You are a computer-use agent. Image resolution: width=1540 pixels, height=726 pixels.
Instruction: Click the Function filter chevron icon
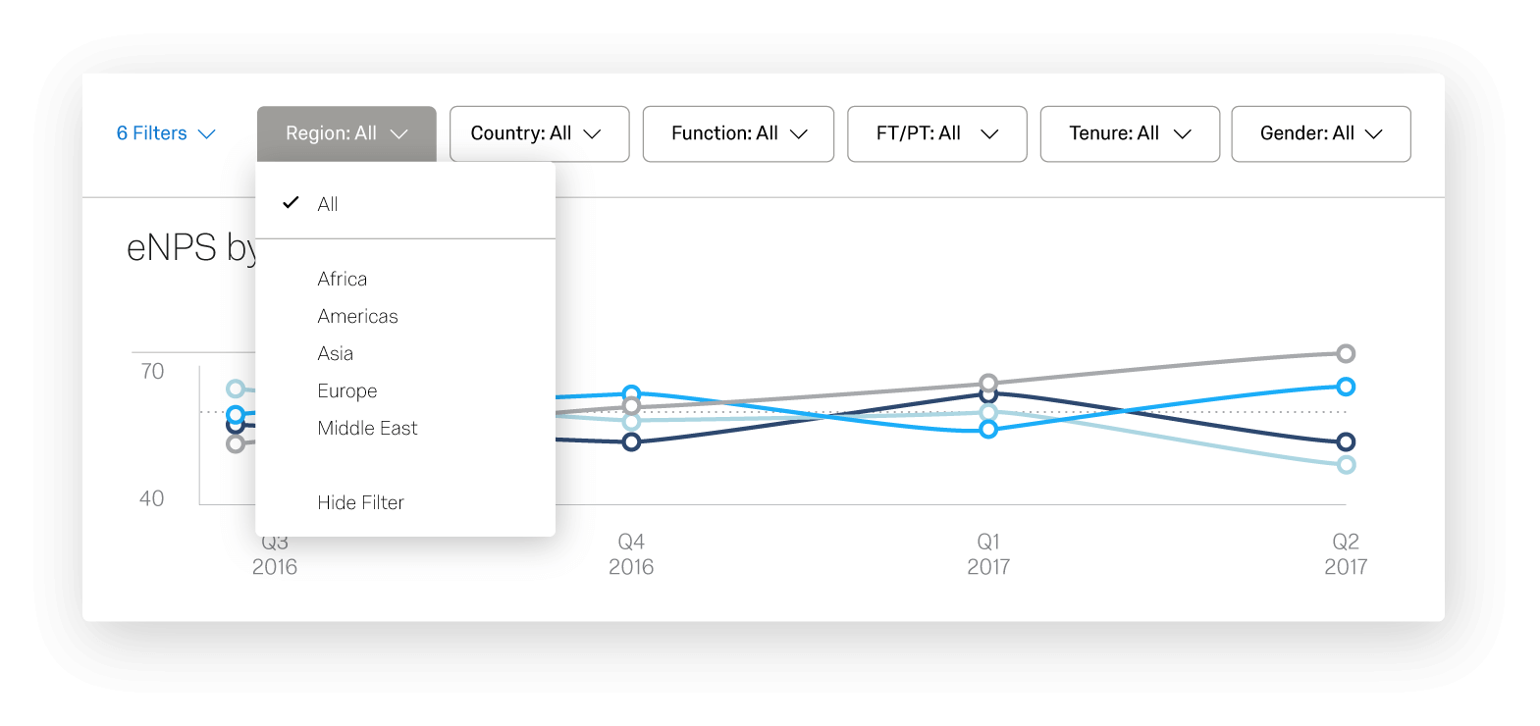799,134
